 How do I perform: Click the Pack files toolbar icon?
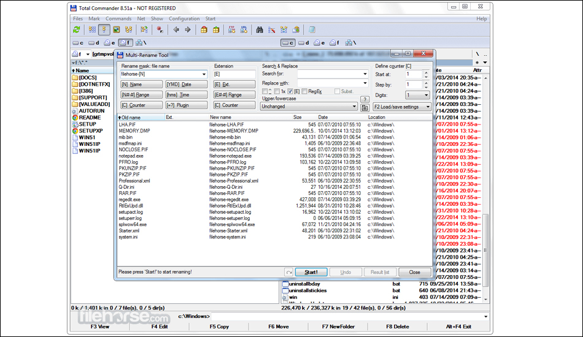204,29
